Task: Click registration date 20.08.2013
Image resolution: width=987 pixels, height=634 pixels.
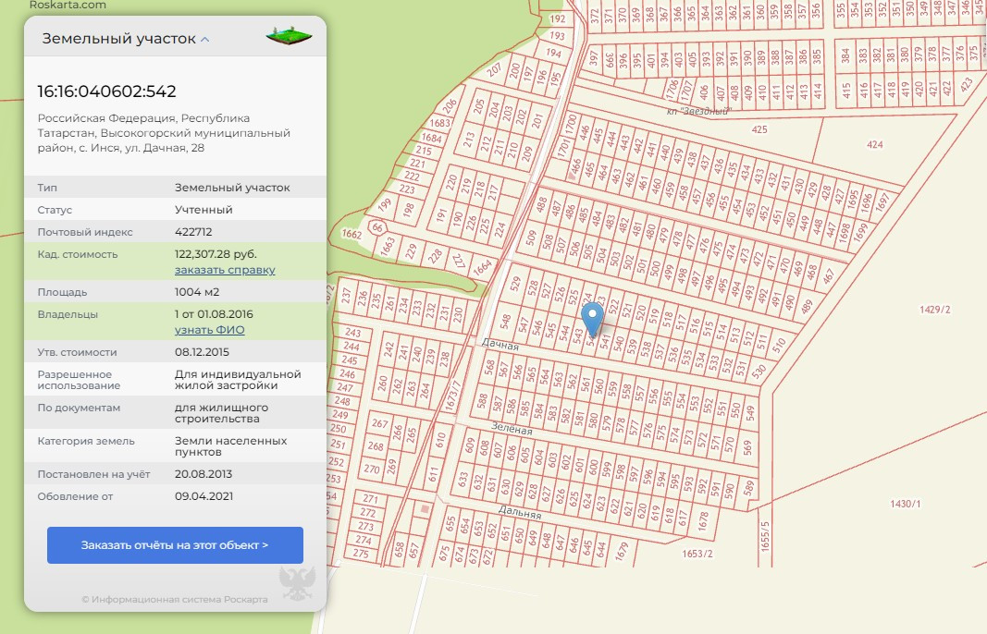Action: point(204,473)
